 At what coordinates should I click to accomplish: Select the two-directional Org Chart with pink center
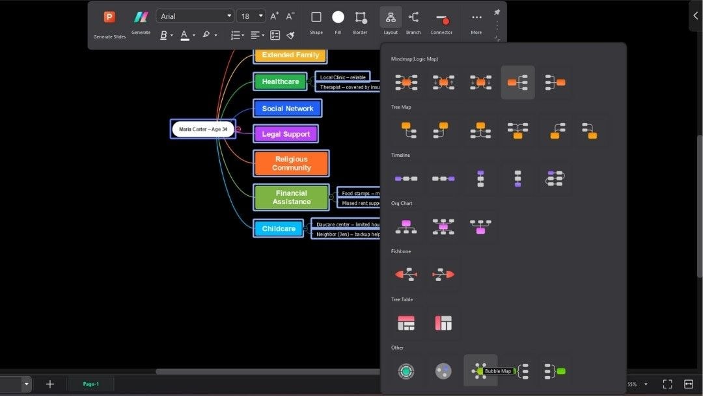[443, 226]
